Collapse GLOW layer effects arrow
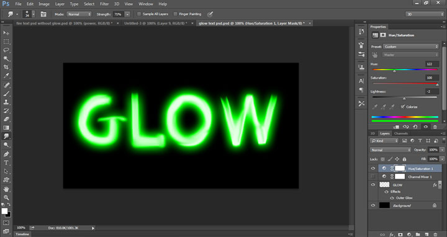The image size is (447, 237). coord(440,185)
